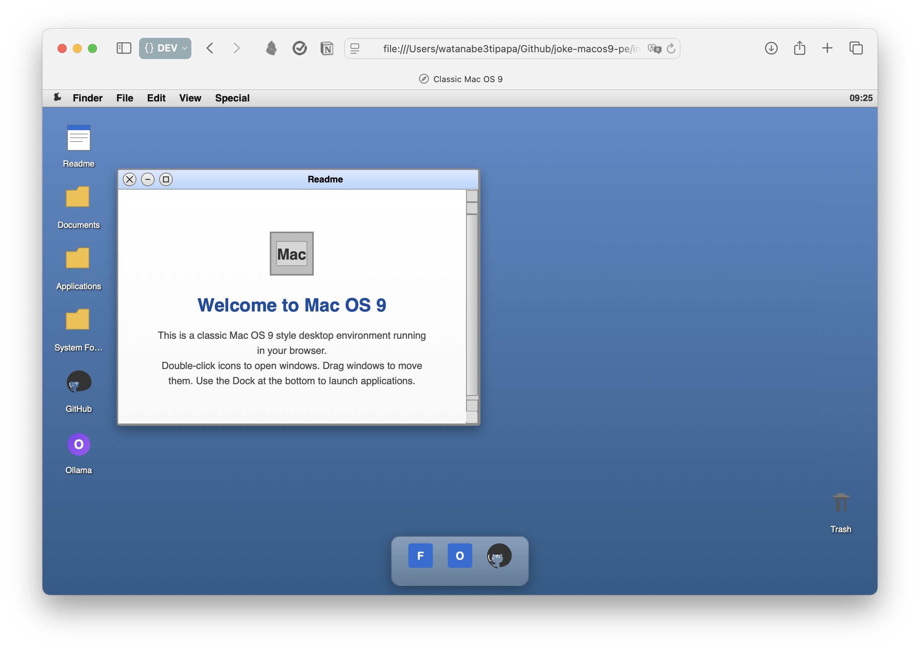Click the Notion extension icon in the toolbar
Screen dimensions: 920x651
(x=327, y=48)
